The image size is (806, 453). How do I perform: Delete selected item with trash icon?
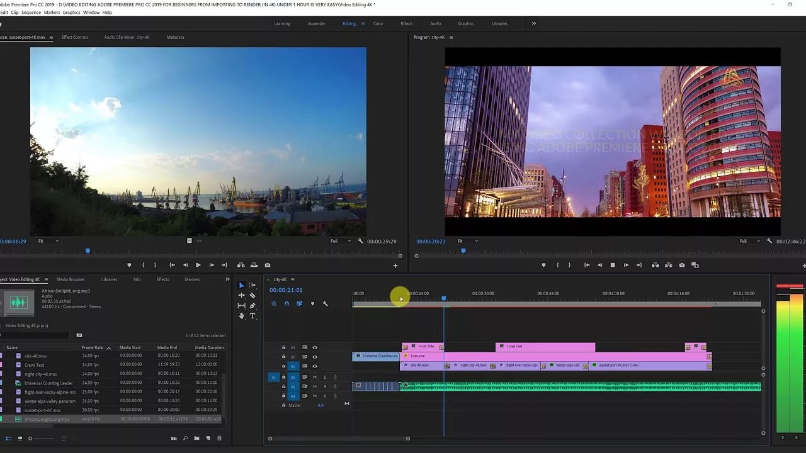click(x=219, y=438)
